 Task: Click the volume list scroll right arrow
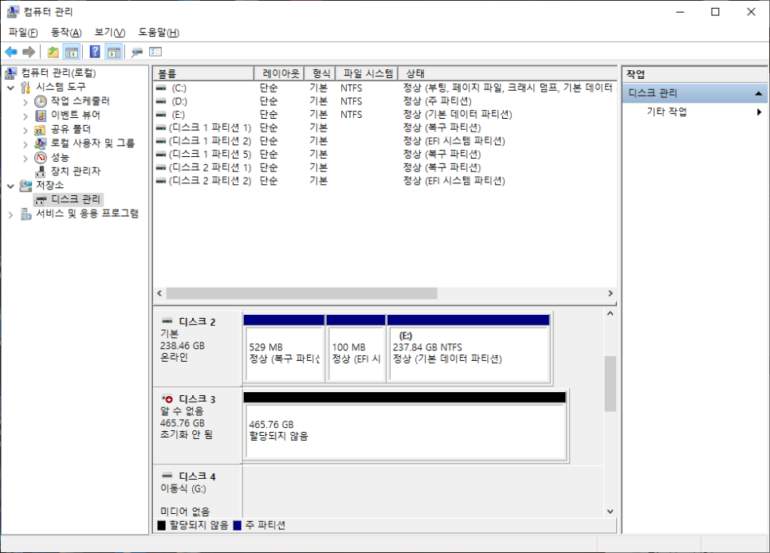pos(611,293)
